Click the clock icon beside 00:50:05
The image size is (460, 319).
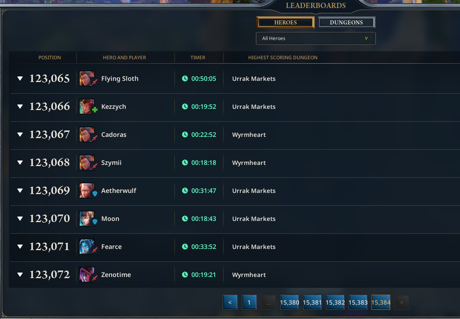click(185, 78)
